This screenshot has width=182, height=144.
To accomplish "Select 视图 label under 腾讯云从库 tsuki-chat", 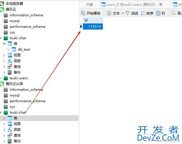I will tap(17, 124).
